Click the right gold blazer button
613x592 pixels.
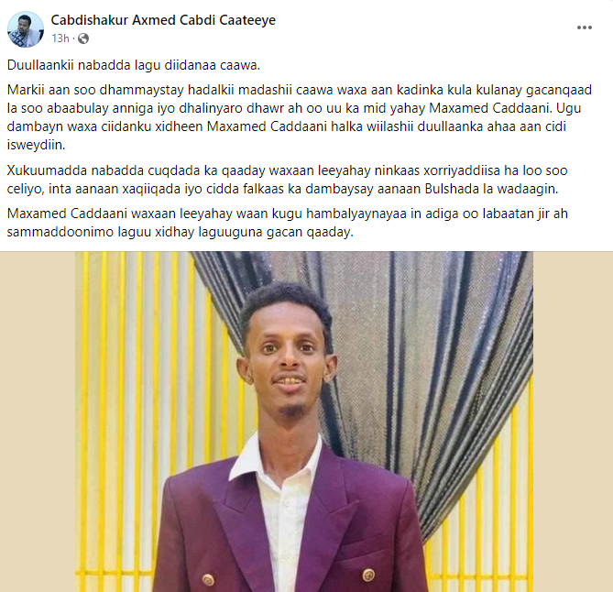[x=368, y=575]
